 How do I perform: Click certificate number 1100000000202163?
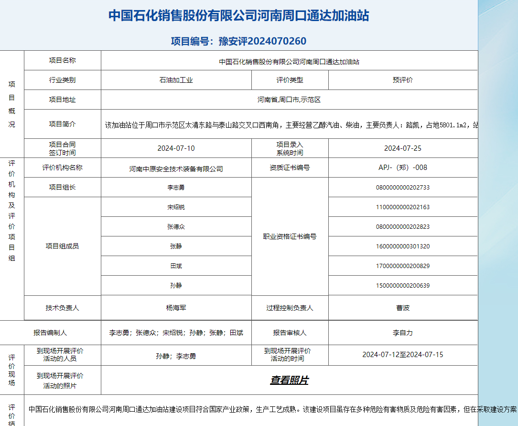coord(403,207)
